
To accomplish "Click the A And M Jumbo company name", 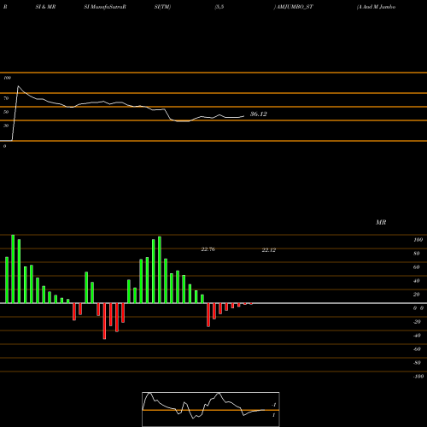I will tap(377, 7).
